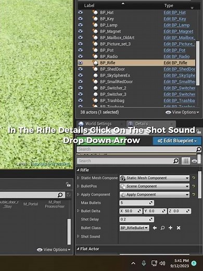Open the Edit BP_Lamp link
The width and height of the screenshot is (203, 271).
coord(176,25)
